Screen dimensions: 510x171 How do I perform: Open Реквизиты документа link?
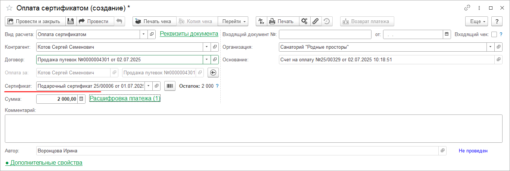click(x=189, y=34)
